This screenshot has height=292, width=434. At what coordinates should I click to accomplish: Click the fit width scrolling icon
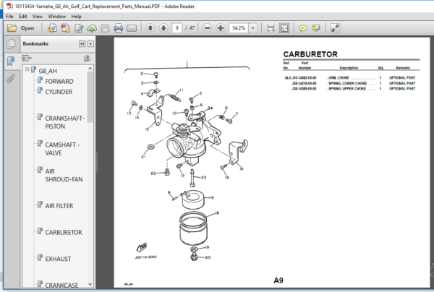pyautogui.click(x=271, y=28)
